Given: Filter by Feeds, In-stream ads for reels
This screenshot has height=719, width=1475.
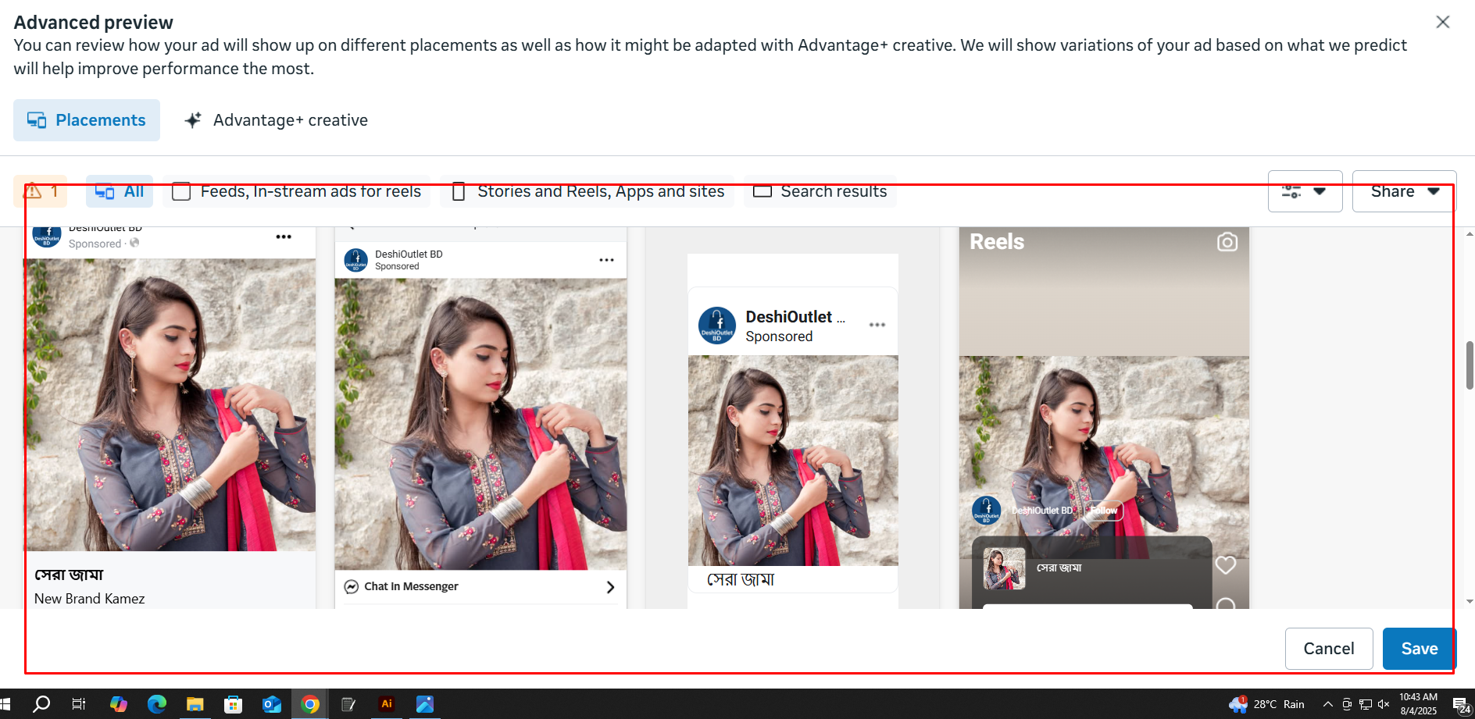Looking at the screenshot, I should [x=297, y=191].
